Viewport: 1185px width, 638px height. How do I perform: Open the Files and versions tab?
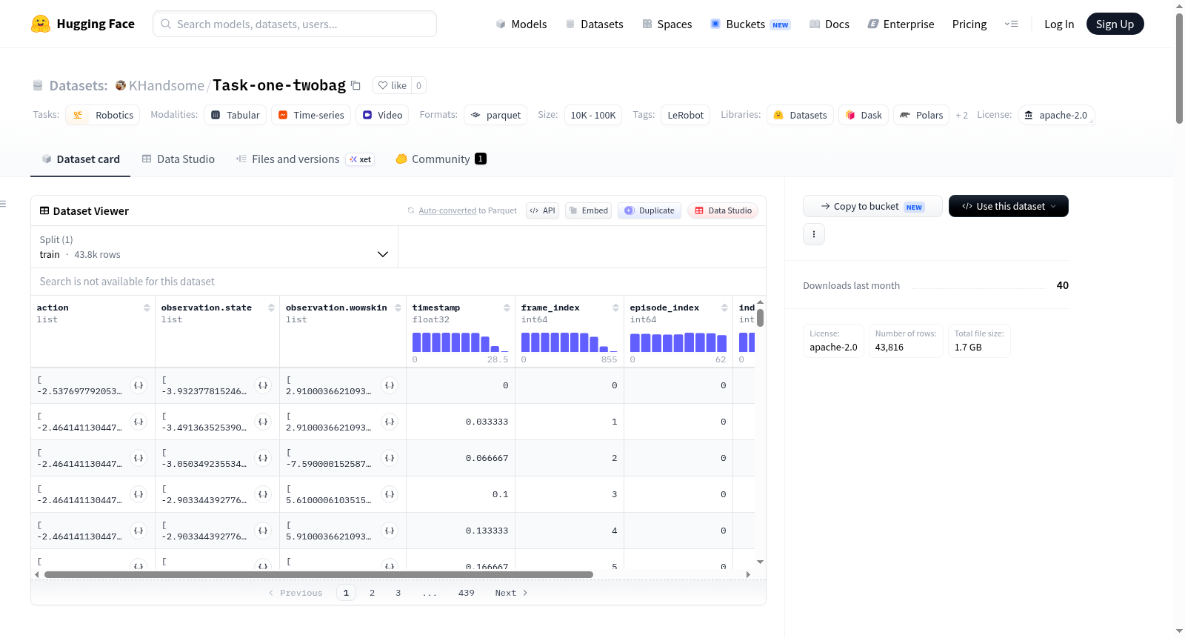[305, 159]
